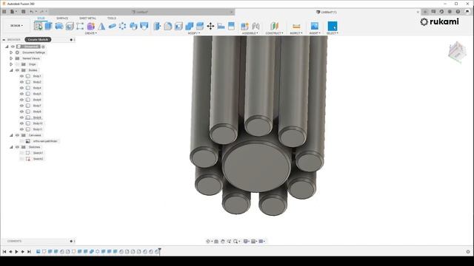Open the SELECT menu
This screenshot has width=474, height=266.
pyautogui.click(x=333, y=33)
